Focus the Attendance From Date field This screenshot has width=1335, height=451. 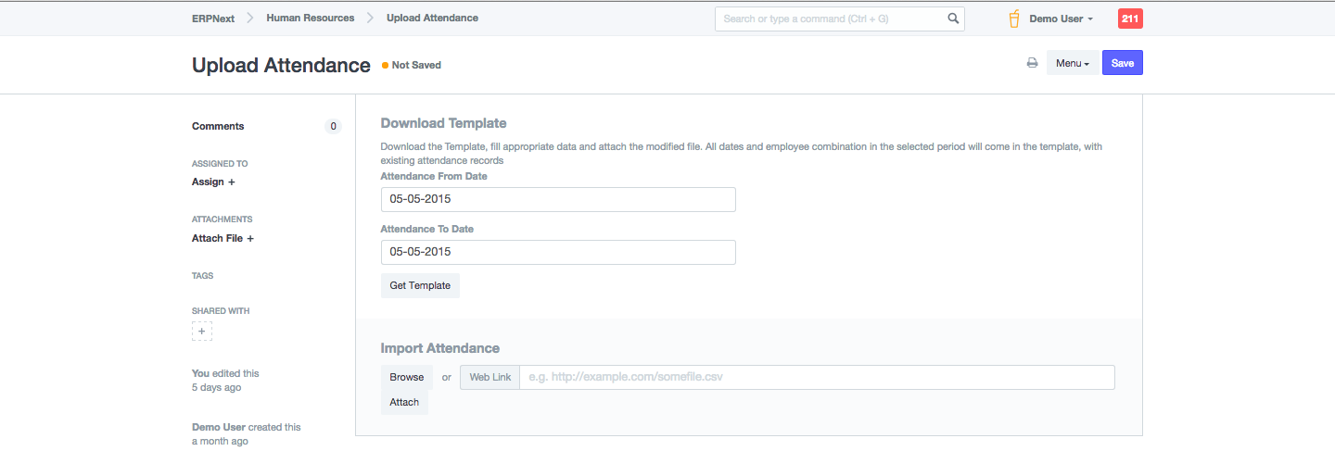558,199
